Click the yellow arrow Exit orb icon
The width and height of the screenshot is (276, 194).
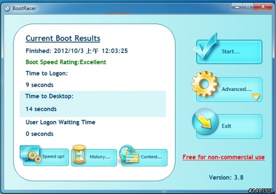[x=205, y=121]
